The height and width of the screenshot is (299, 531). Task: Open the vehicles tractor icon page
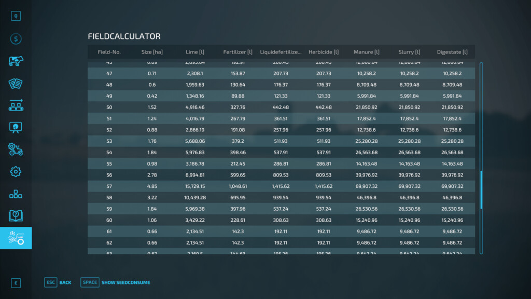pyautogui.click(x=16, y=149)
